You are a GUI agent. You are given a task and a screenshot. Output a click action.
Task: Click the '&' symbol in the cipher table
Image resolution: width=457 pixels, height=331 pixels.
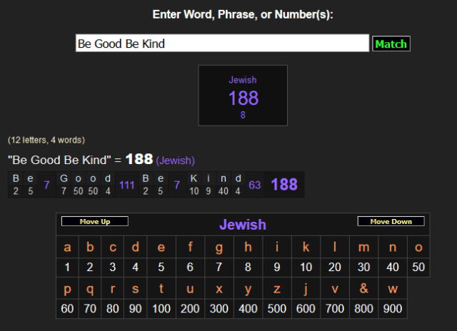364,288
